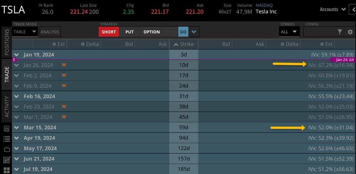Click the news icon in left sidebar
The height and width of the screenshot is (174, 356).
click(6, 128)
